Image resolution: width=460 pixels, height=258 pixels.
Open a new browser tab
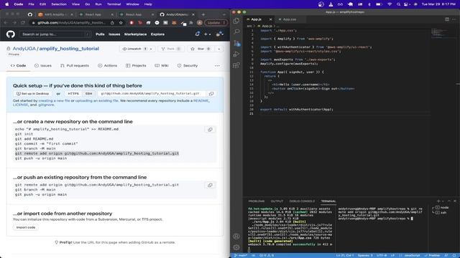(203, 14)
